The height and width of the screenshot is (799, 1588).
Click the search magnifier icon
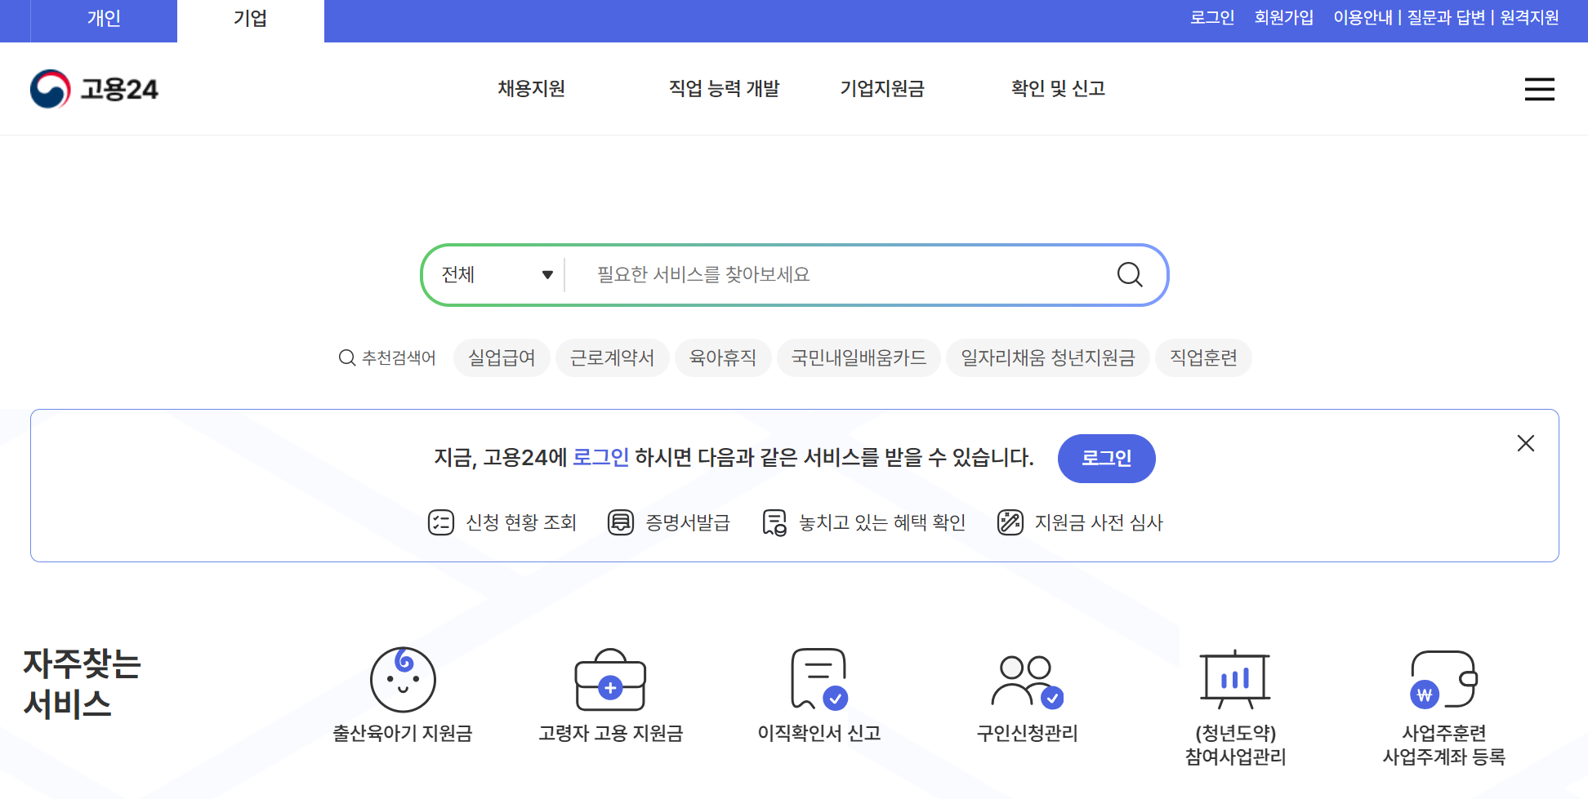tap(1130, 275)
